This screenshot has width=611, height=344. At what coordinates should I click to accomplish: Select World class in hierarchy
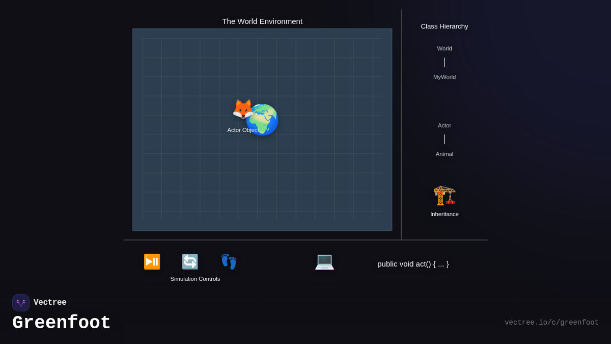445,48
